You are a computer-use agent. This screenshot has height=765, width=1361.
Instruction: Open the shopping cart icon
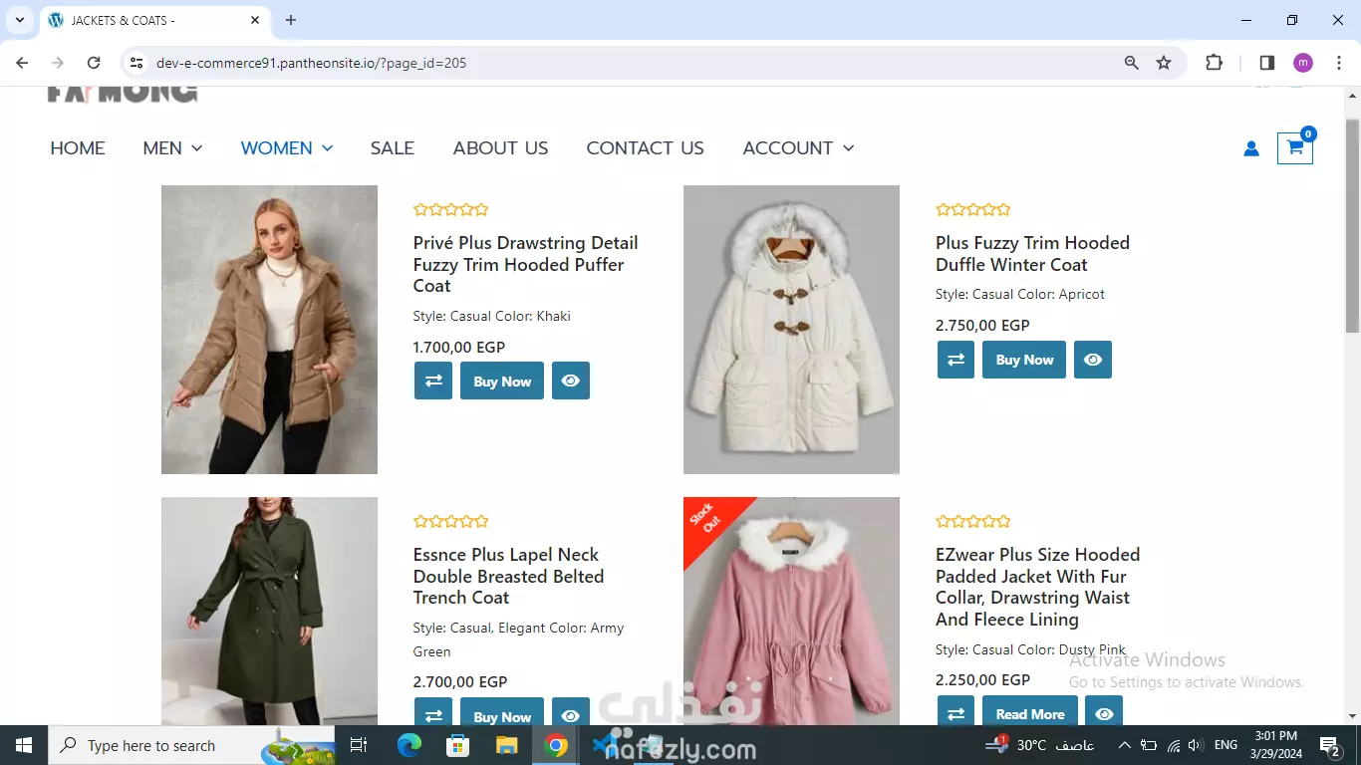pyautogui.click(x=1295, y=147)
